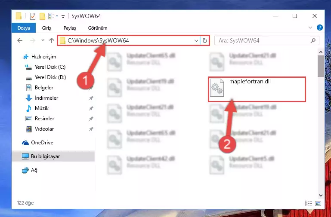The height and width of the screenshot is (217, 331).
Task: Switch to the Giriş ribbon tab
Action: click(x=46, y=28)
